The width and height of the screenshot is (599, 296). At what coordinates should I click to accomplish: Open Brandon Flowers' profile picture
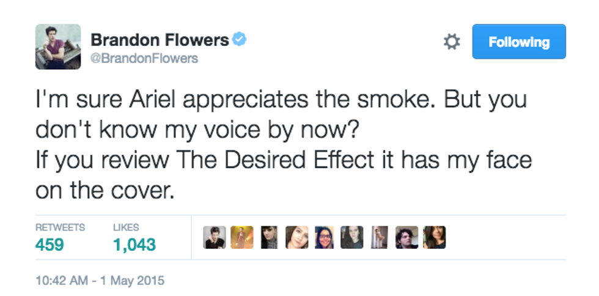[58, 46]
